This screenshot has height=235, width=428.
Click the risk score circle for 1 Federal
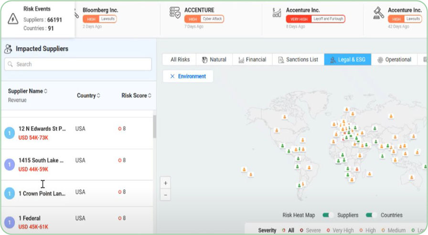119,218
